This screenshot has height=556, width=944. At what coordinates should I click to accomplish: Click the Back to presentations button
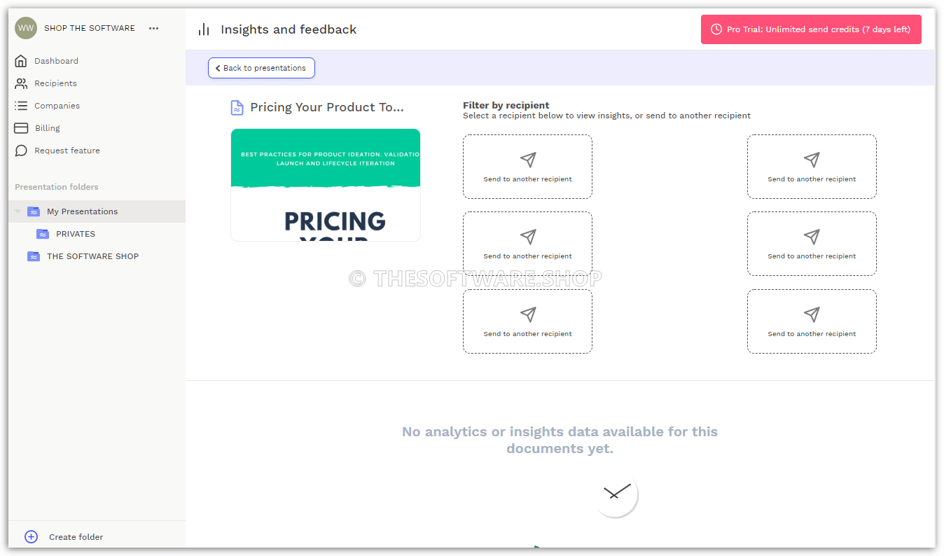[x=261, y=68]
